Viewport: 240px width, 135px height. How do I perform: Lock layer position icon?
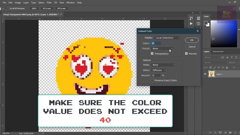(x=219, y=67)
